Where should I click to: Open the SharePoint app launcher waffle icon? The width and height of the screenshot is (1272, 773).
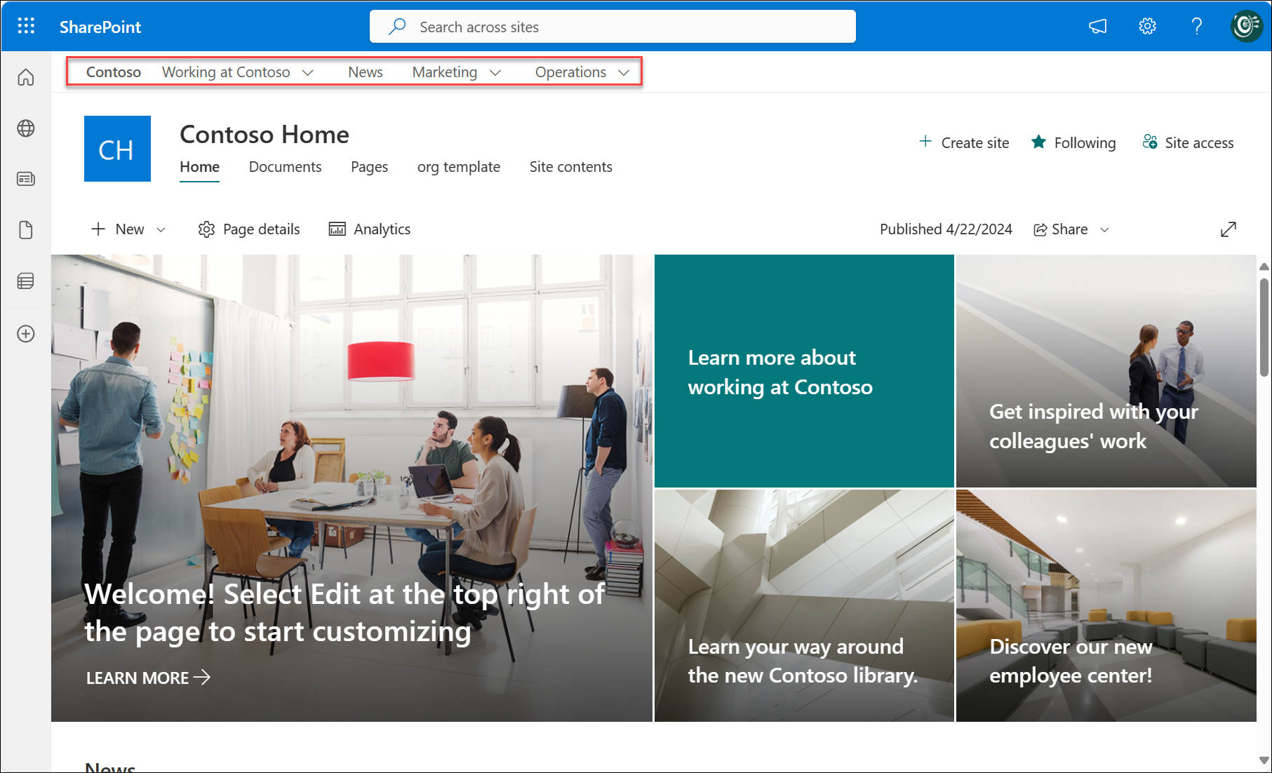26,26
